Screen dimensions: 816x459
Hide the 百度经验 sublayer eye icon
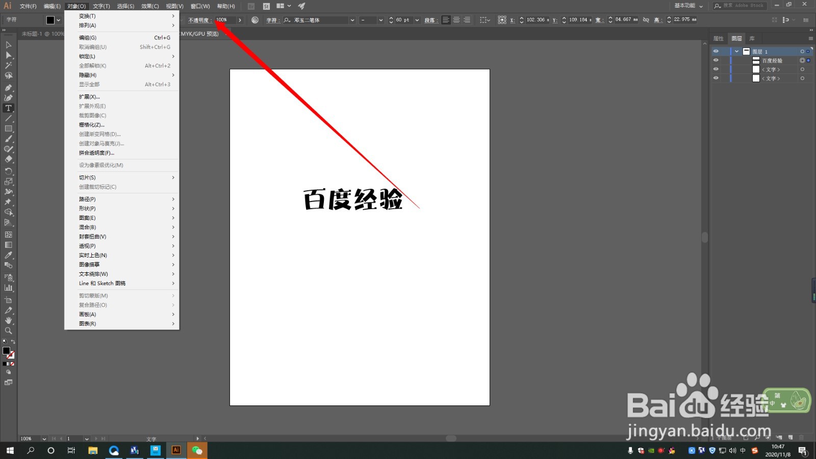716,60
